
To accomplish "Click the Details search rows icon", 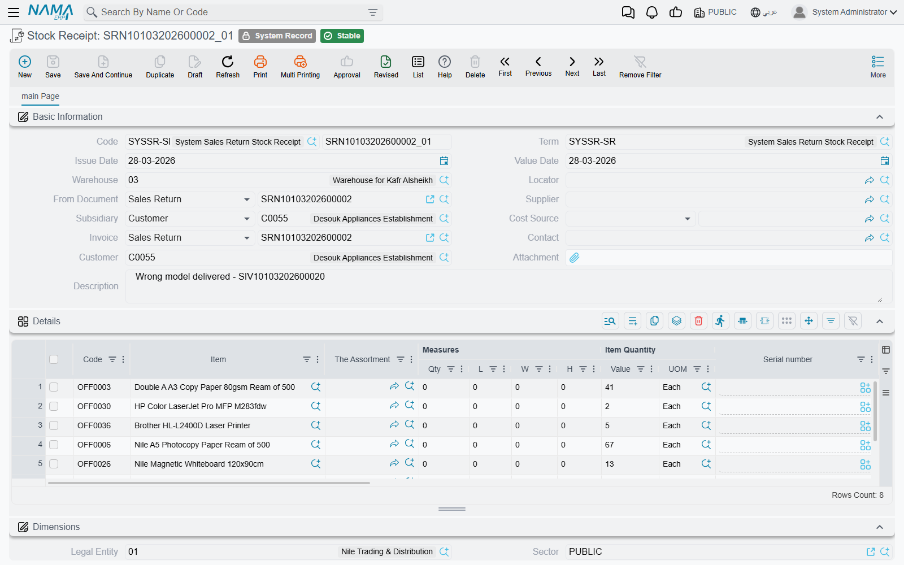I will tap(610, 321).
